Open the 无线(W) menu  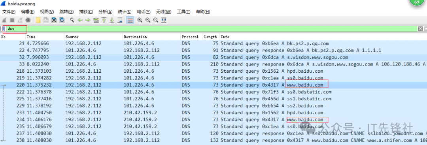coord(164,12)
